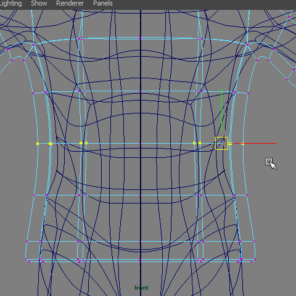
Task: Pick the yellow vertex just left of the manipulator box
Action: pos(200,143)
